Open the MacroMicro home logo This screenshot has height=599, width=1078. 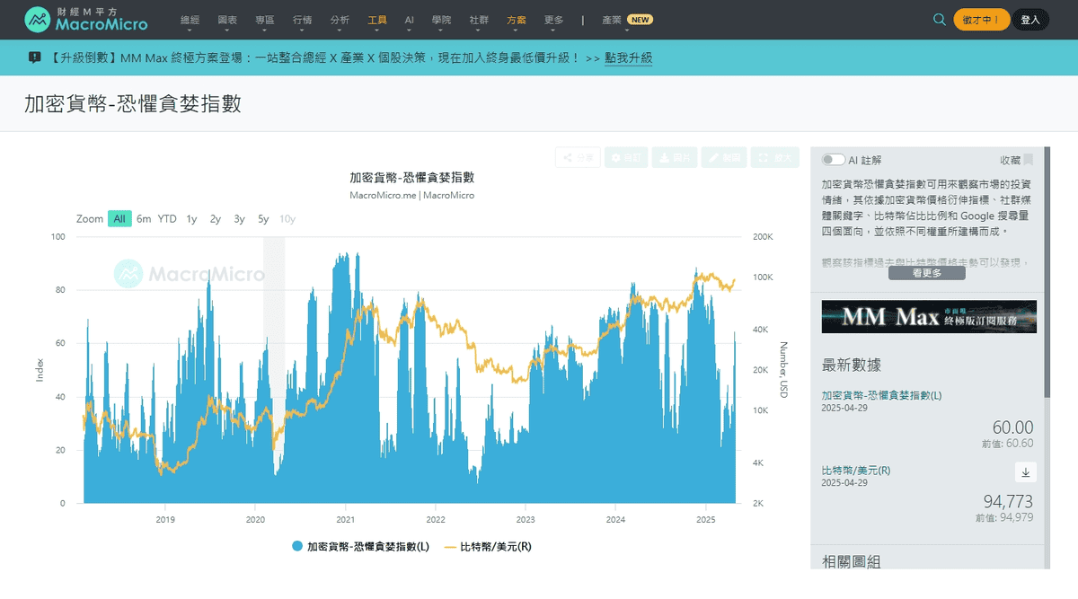click(86, 19)
